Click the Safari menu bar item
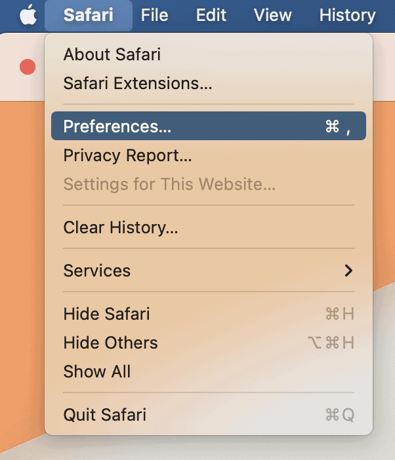 (x=89, y=16)
